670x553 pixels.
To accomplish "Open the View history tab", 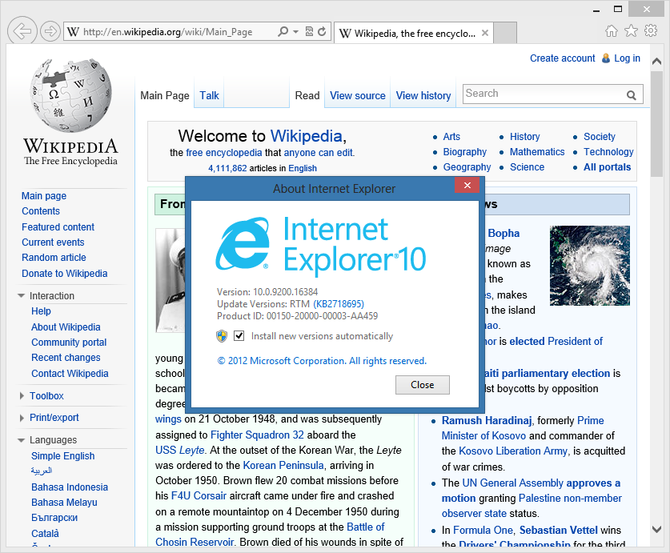I will (x=423, y=95).
